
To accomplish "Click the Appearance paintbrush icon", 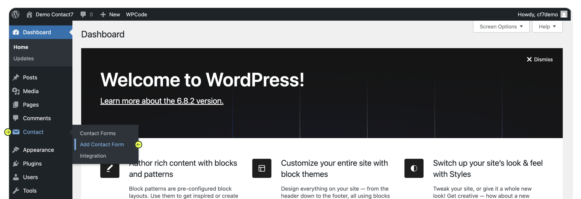I will point(16,150).
